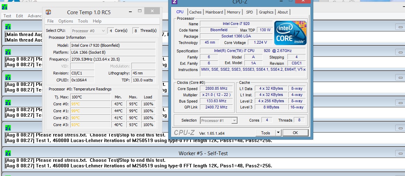Minimize the Worker #5 Self-Test pane

click(400, 153)
